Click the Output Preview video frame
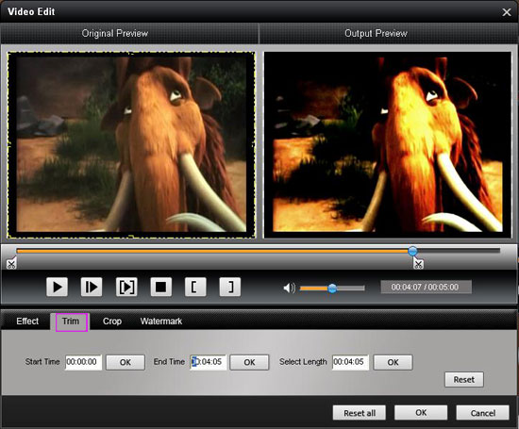The width and height of the screenshot is (519, 429). click(x=387, y=145)
